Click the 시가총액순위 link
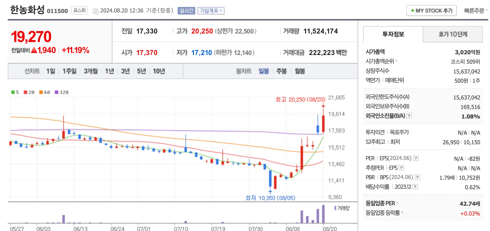The image size is (490, 231). [380, 61]
